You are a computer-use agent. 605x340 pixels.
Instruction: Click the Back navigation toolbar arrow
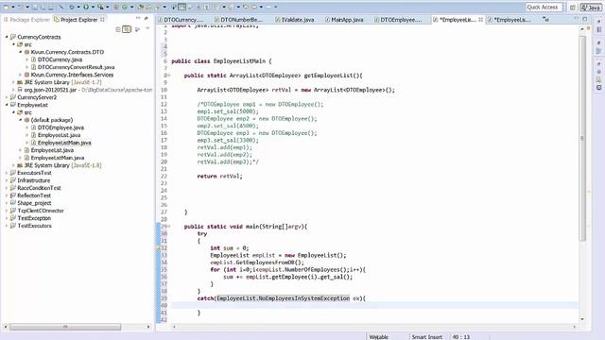click(254, 7)
